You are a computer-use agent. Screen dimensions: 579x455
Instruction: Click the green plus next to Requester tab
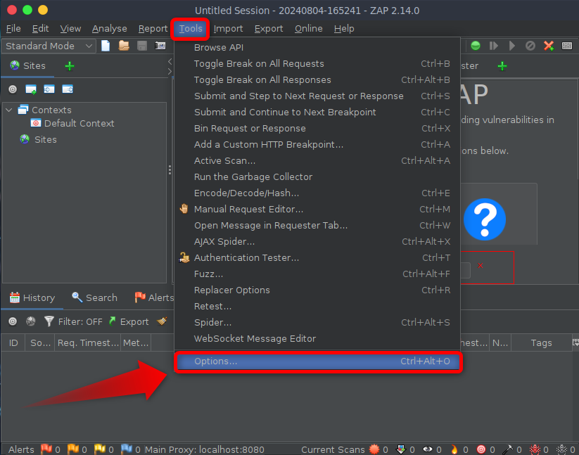point(502,66)
